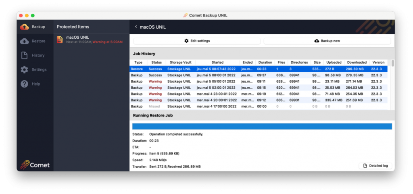Open the Detailed log
Screen dimensions: 413x194
375,166
